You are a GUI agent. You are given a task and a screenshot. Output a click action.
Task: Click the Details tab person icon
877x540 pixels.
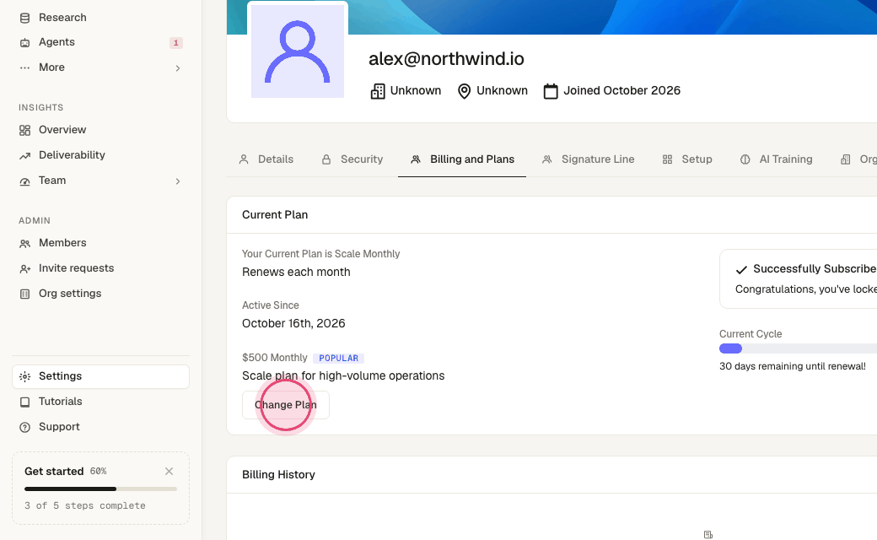[x=244, y=160]
